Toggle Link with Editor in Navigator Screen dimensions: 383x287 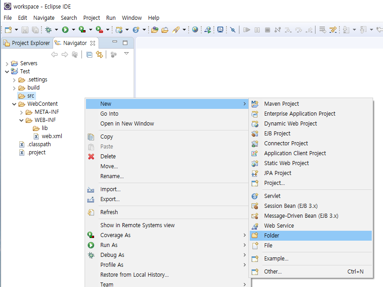pos(99,54)
